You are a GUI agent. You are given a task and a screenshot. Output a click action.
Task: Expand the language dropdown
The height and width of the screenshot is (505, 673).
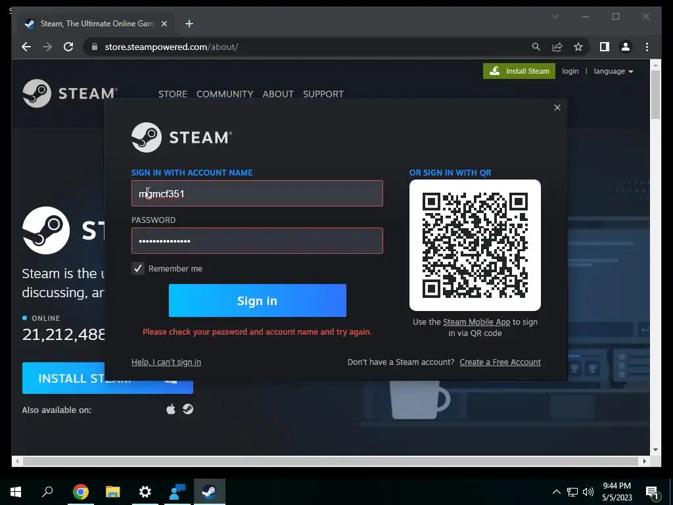pyautogui.click(x=613, y=71)
